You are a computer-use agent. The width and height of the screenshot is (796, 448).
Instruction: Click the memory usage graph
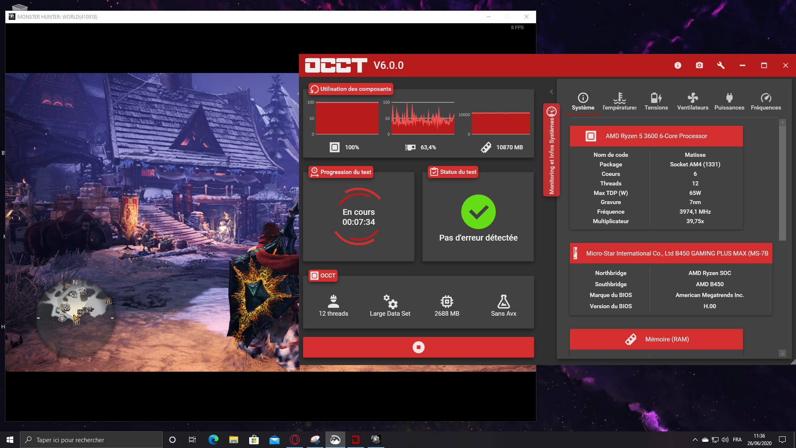tap(500, 123)
